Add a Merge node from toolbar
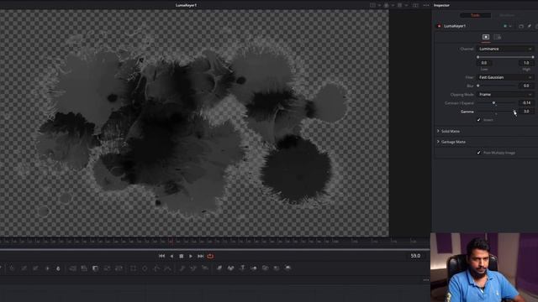The height and width of the screenshot is (302, 538). coord(73,268)
